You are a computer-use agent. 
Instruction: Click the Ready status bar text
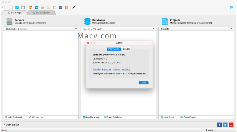click(4, 130)
